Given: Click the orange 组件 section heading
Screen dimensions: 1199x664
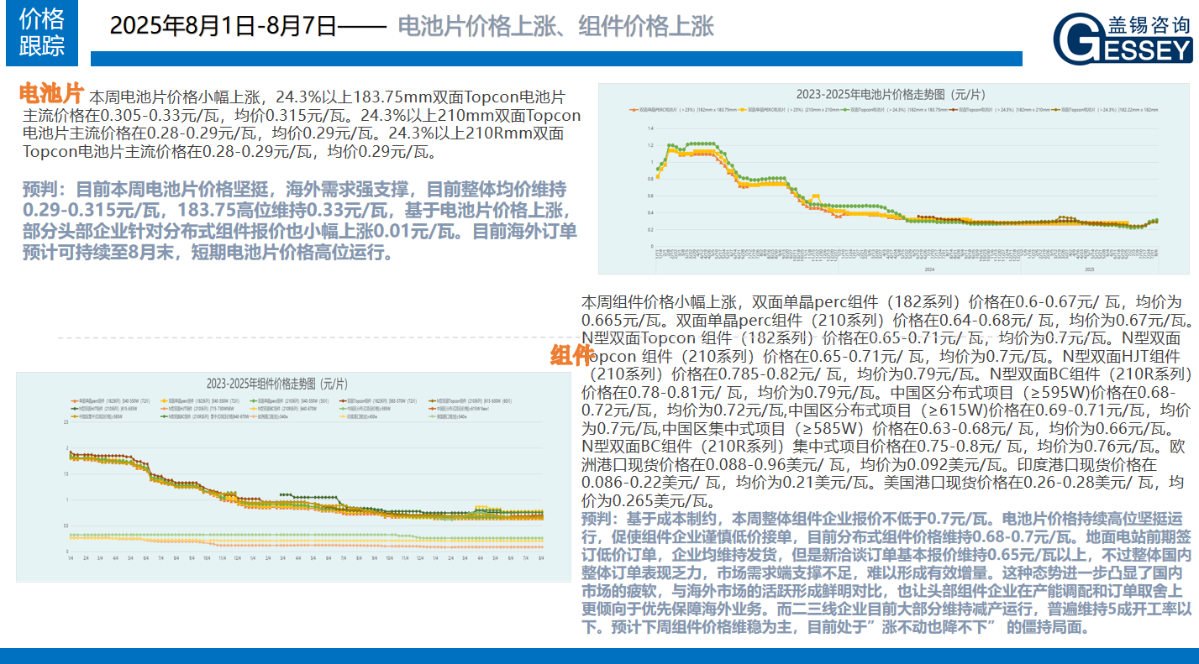Looking at the screenshot, I should (572, 356).
